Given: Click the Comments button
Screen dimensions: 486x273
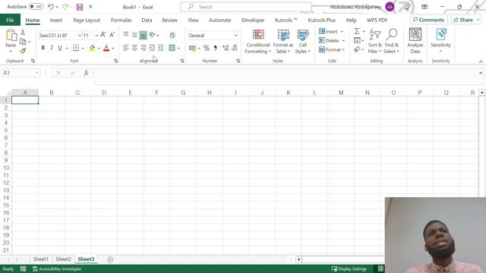Looking at the screenshot, I should (x=428, y=20).
